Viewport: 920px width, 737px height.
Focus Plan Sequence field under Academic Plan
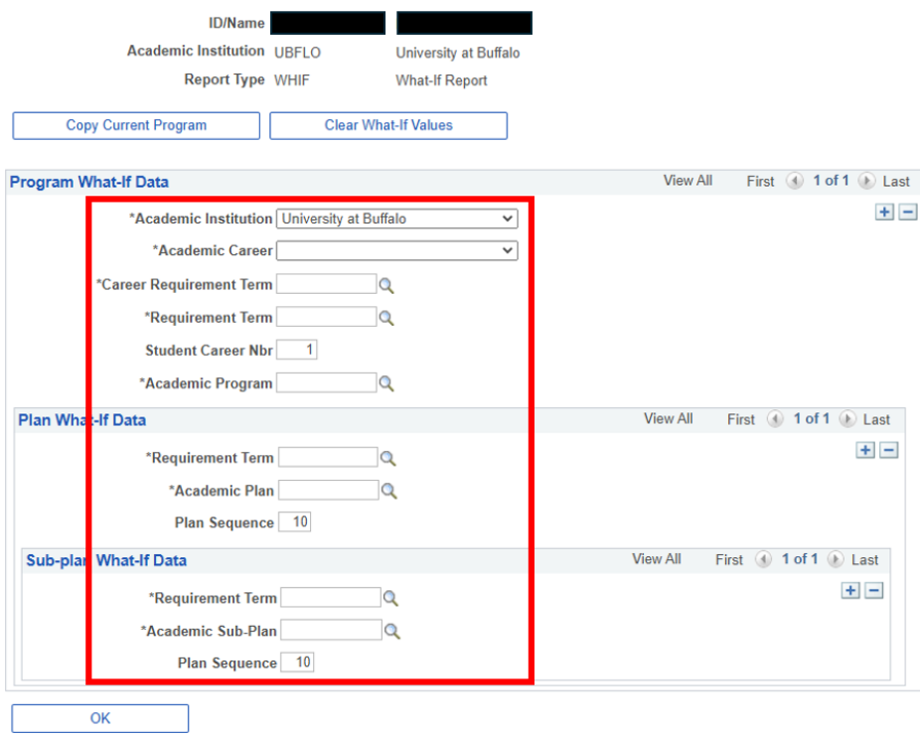(x=294, y=521)
